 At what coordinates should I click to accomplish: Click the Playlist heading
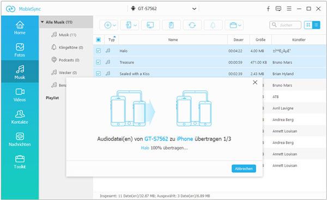[x=52, y=98]
